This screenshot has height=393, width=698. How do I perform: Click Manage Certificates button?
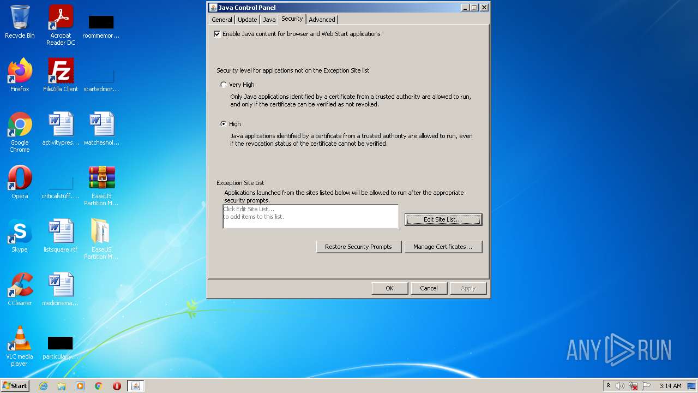[x=443, y=247]
